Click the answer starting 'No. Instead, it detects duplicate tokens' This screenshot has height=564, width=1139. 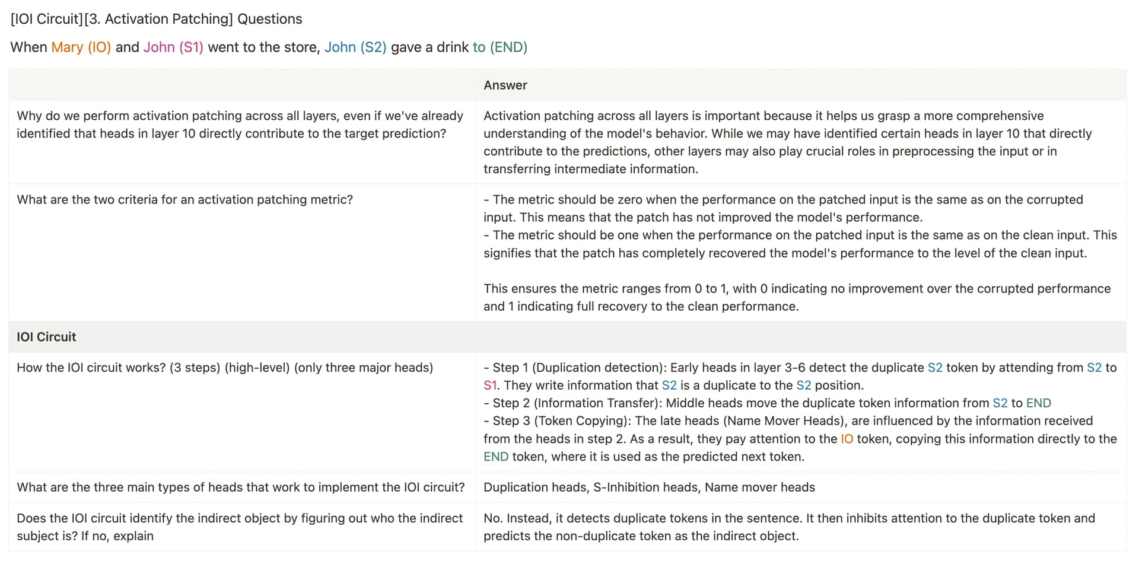[x=789, y=527]
